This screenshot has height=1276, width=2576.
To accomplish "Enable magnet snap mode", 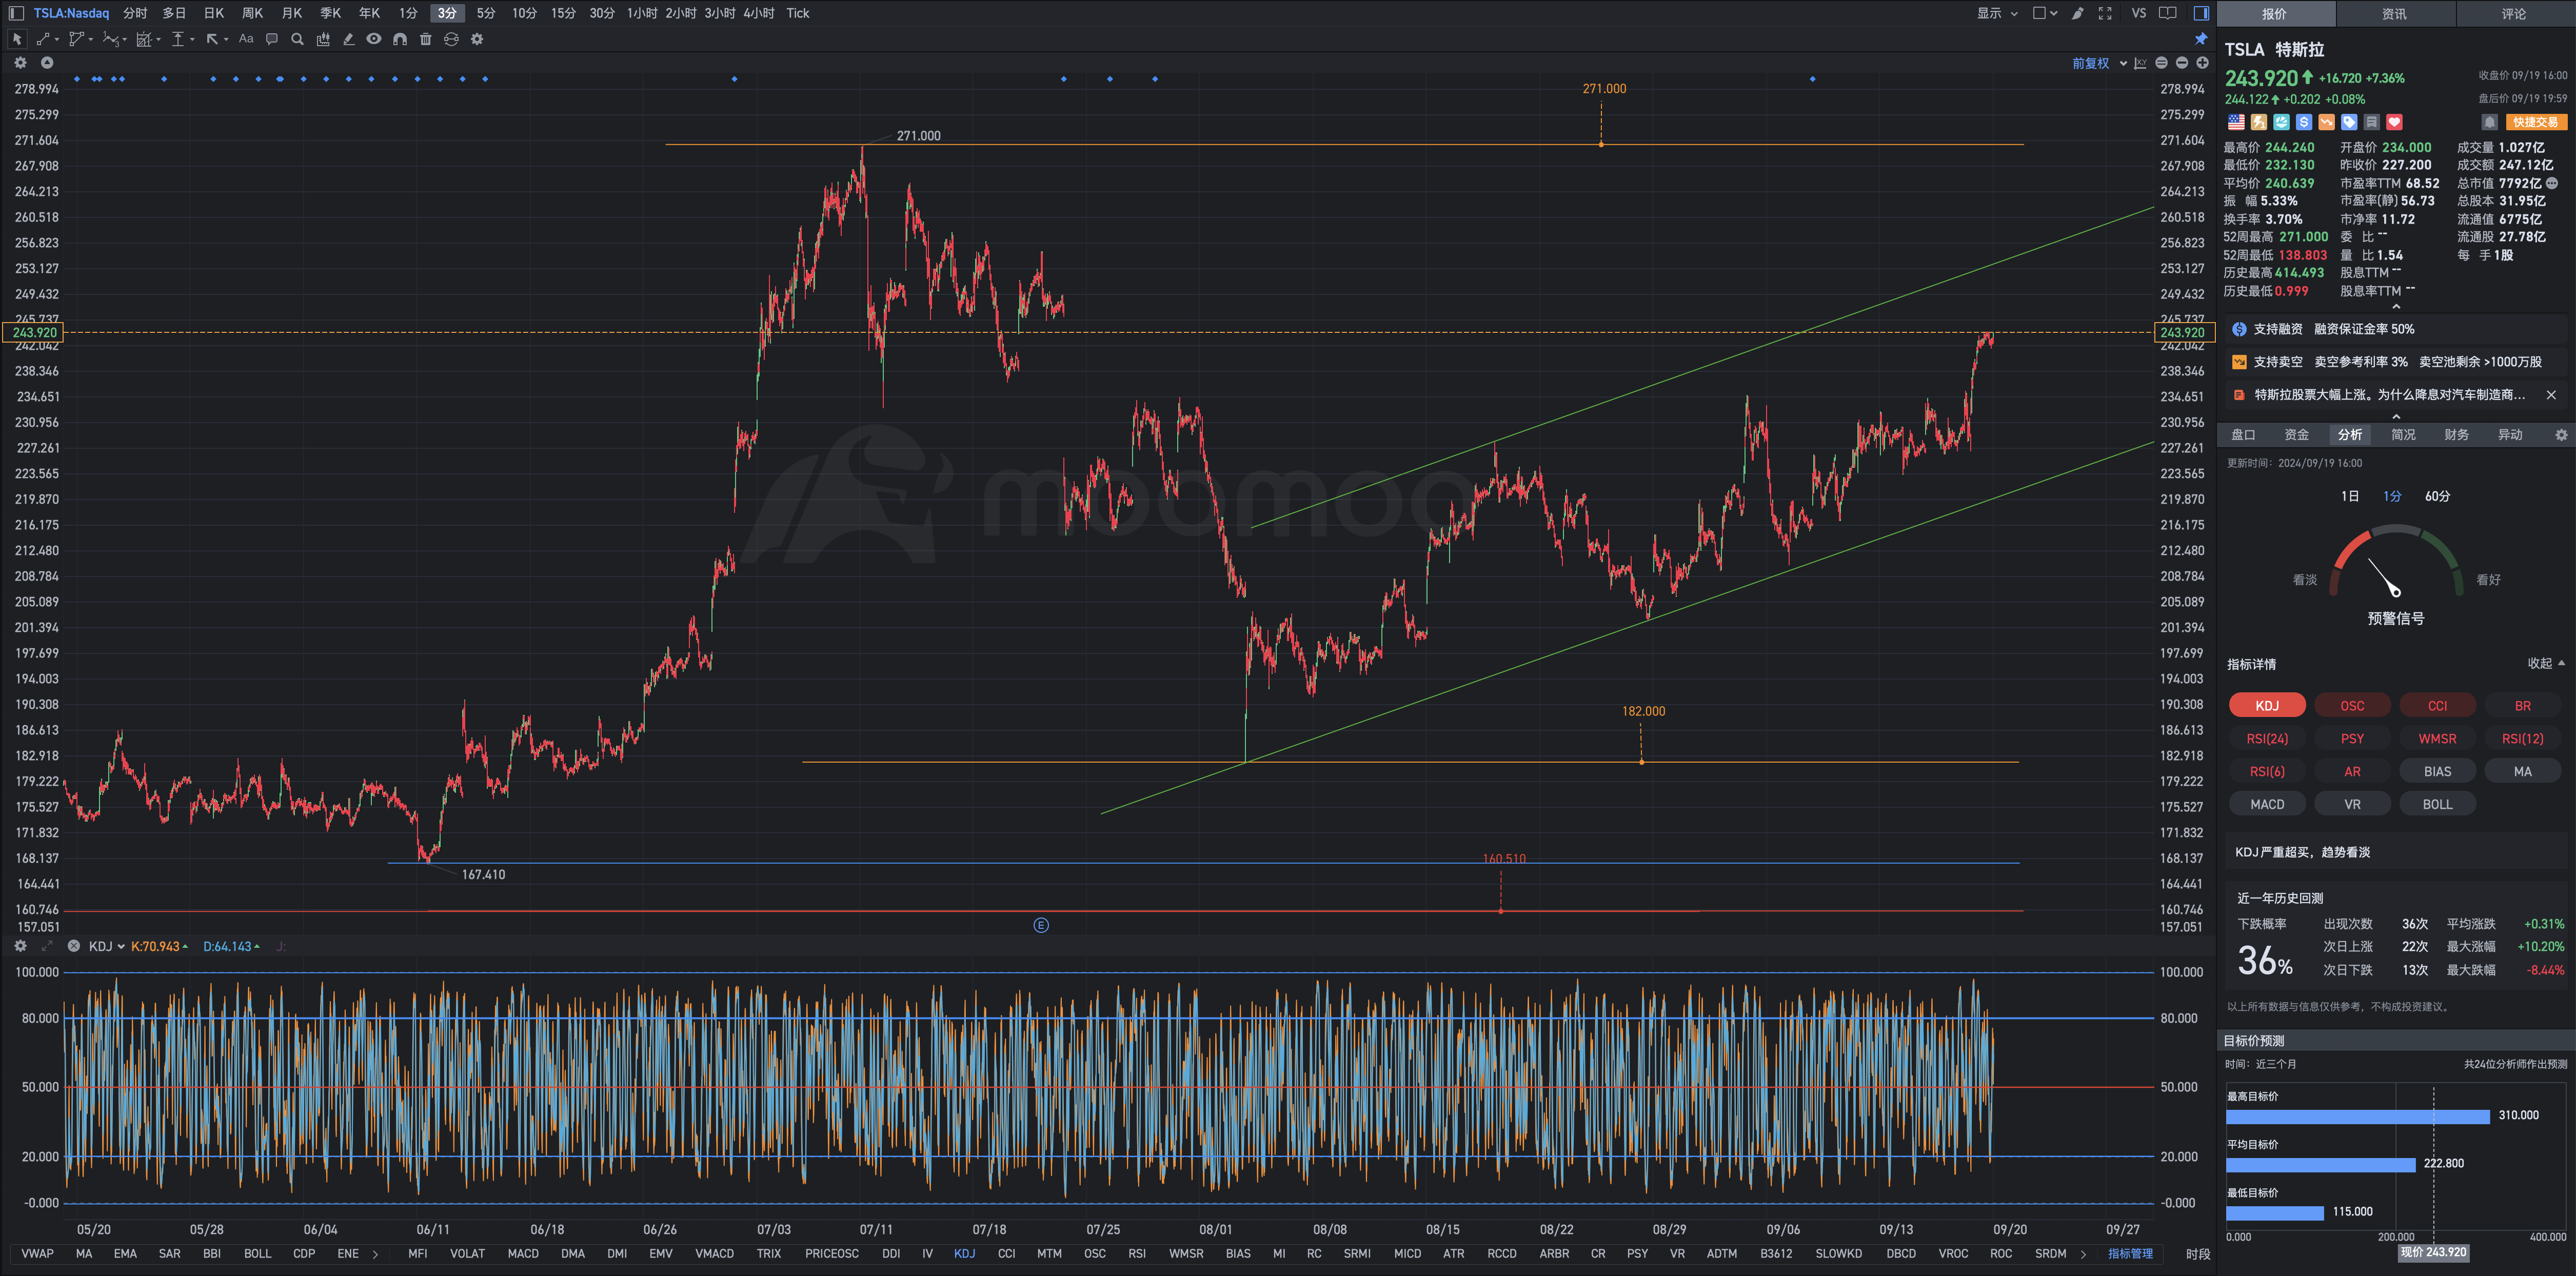I will click(x=400, y=39).
